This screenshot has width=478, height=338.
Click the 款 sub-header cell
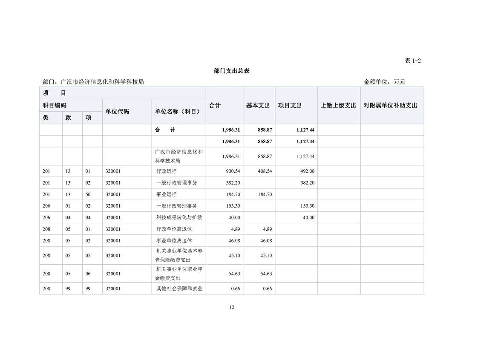pos(72,118)
